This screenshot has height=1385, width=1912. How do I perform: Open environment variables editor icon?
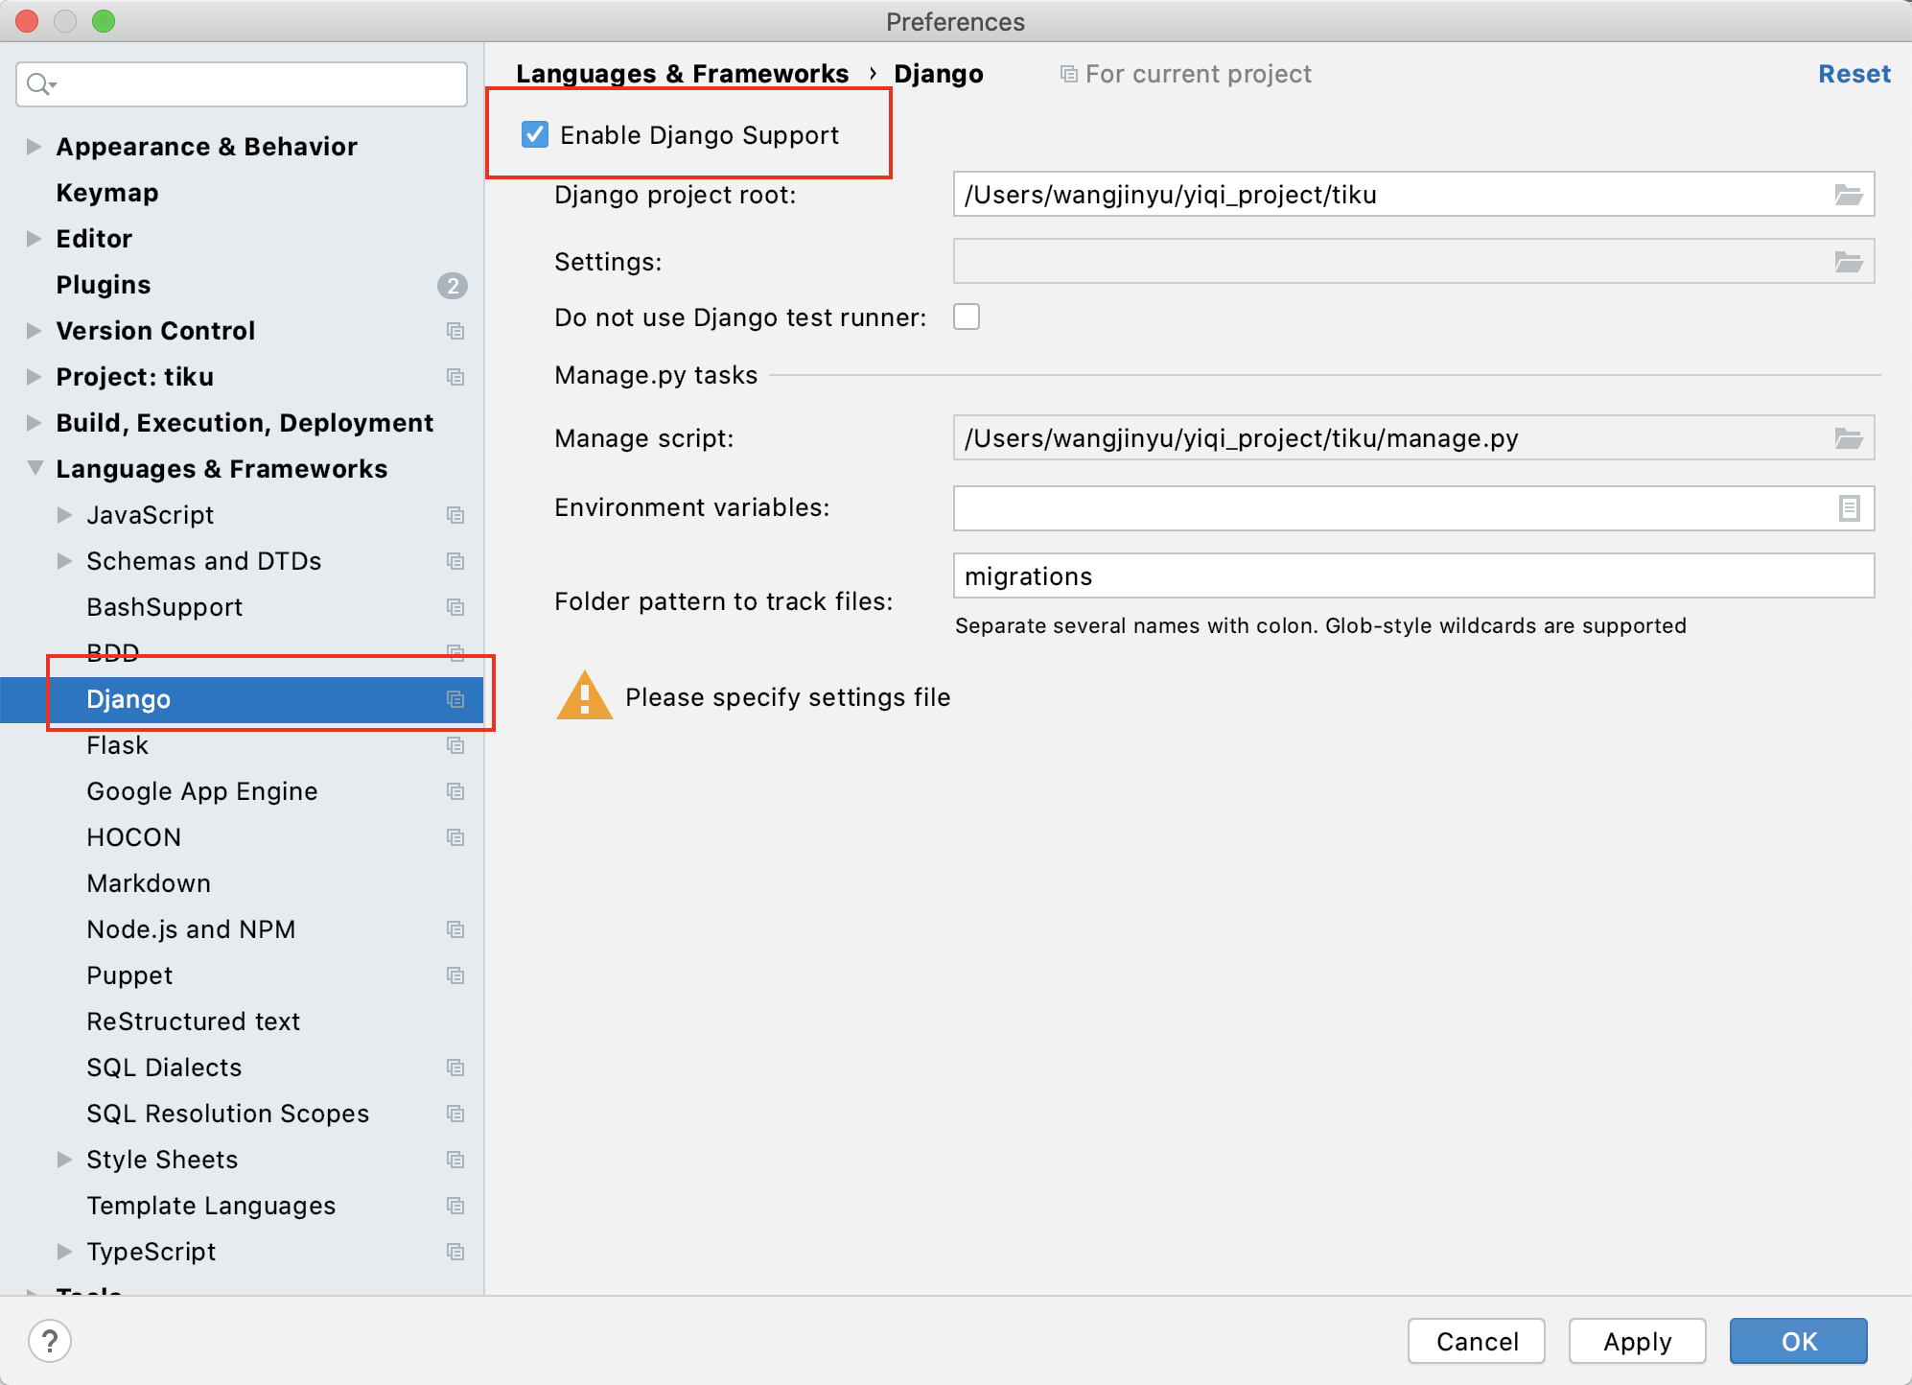click(x=1849, y=508)
